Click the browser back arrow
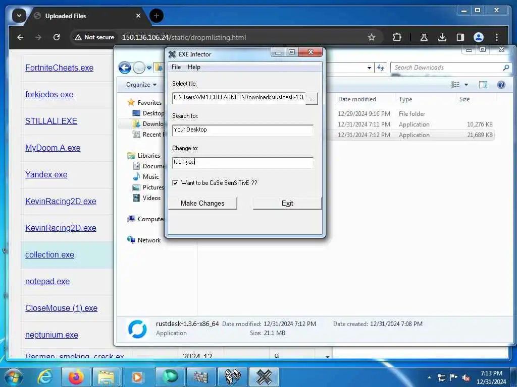Viewport: 517px width, 387px height. click(x=20, y=37)
